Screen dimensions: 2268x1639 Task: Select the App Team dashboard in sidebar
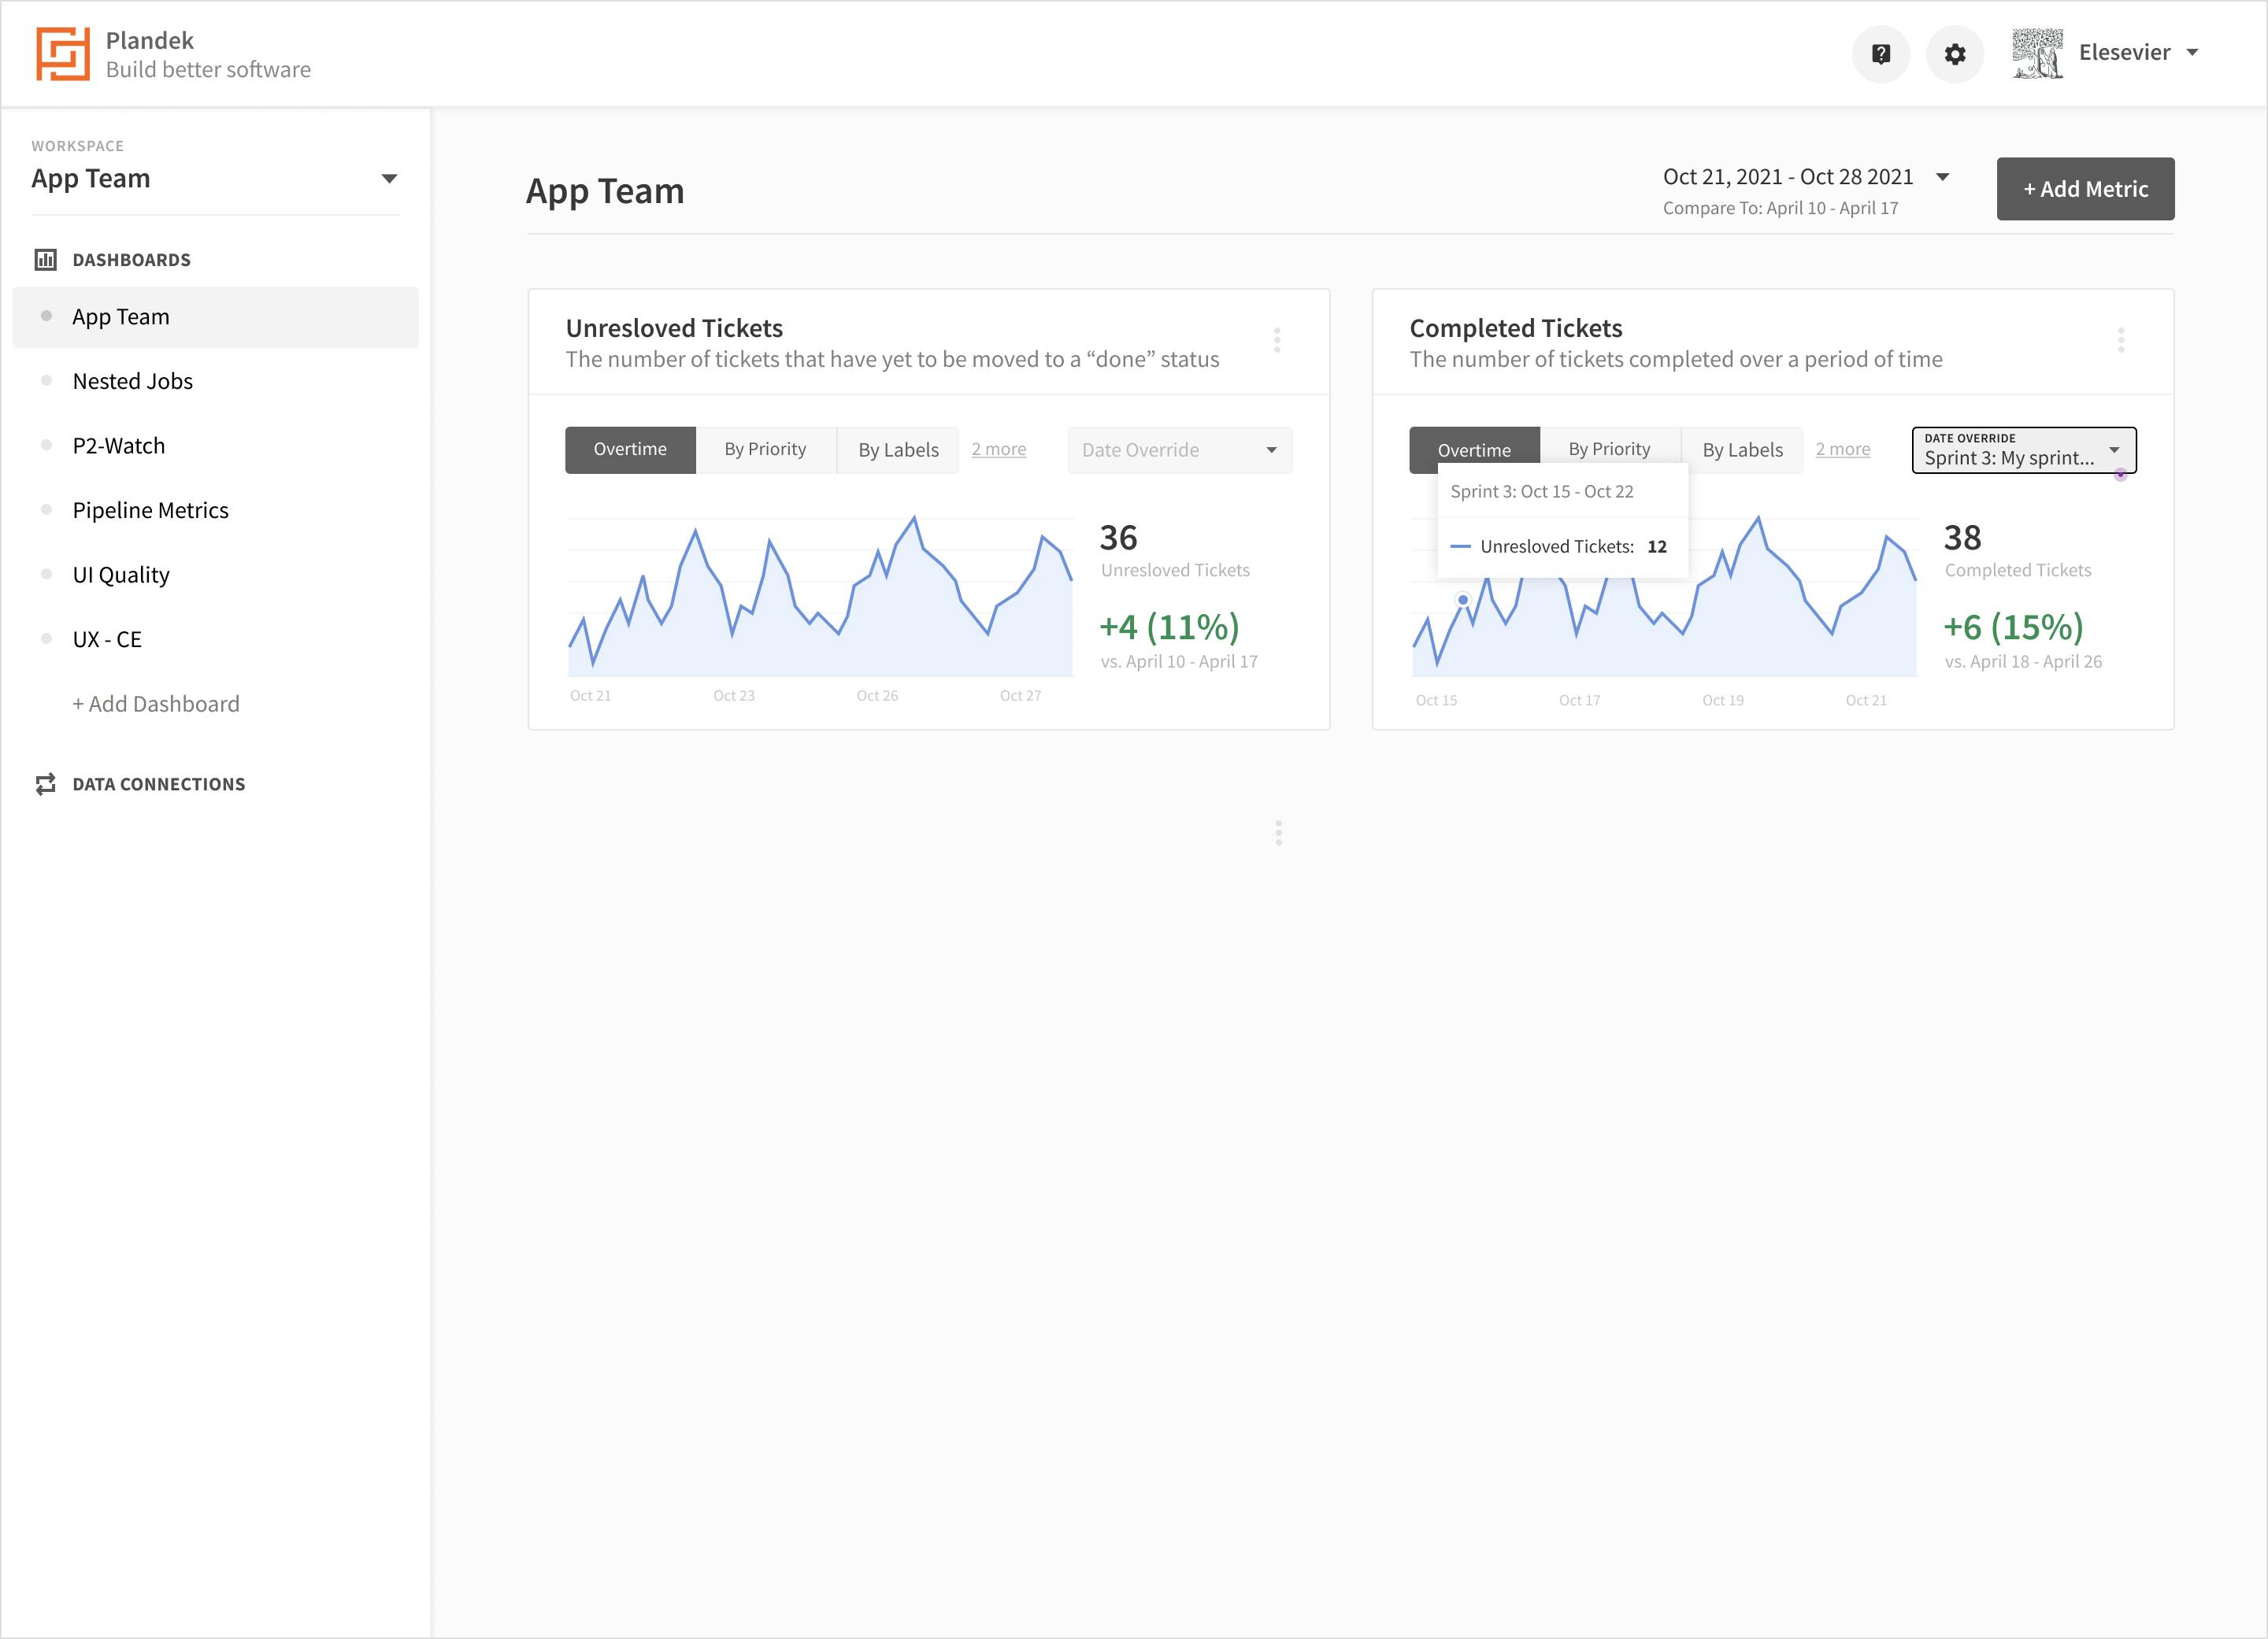(215, 316)
